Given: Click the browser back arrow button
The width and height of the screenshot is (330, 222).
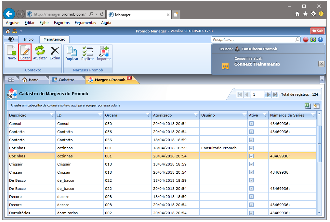Looking at the screenshot, I should (x=9, y=14).
